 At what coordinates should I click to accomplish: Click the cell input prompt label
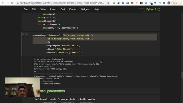(27, 34)
